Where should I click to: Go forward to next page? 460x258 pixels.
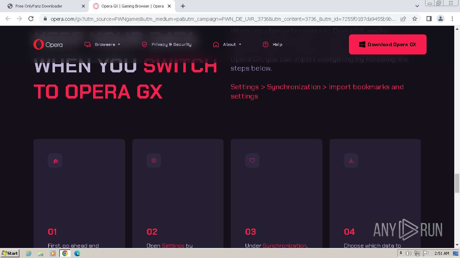(x=19, y=19)
